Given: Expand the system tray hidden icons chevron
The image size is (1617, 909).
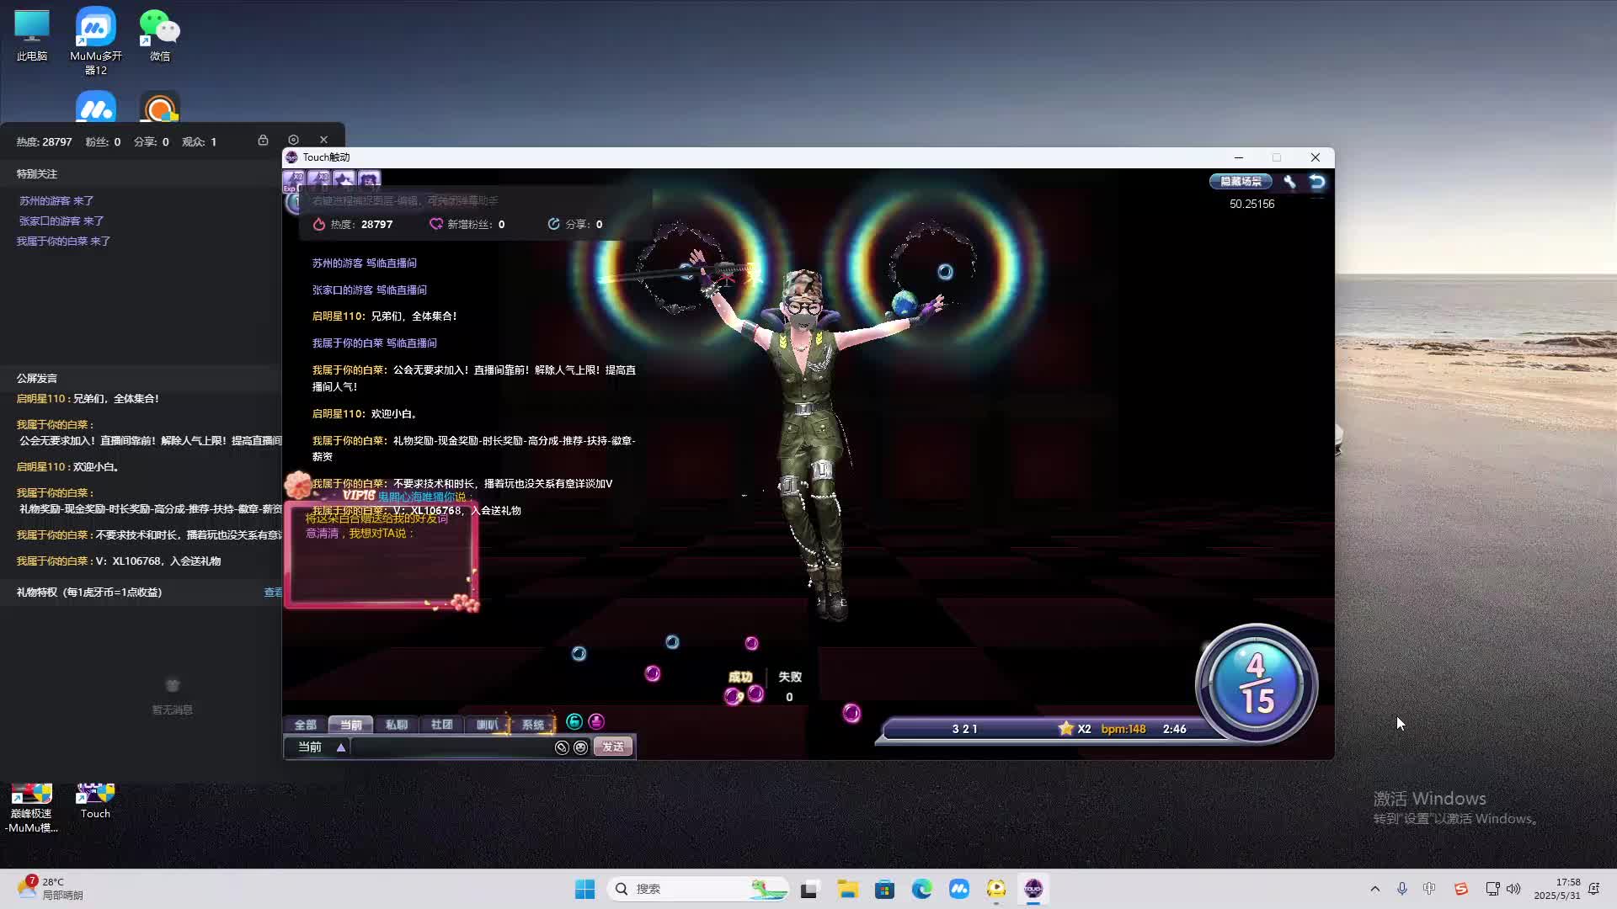Looking at the screenshot, I should pyautogui.click(x=1375, y=889).
